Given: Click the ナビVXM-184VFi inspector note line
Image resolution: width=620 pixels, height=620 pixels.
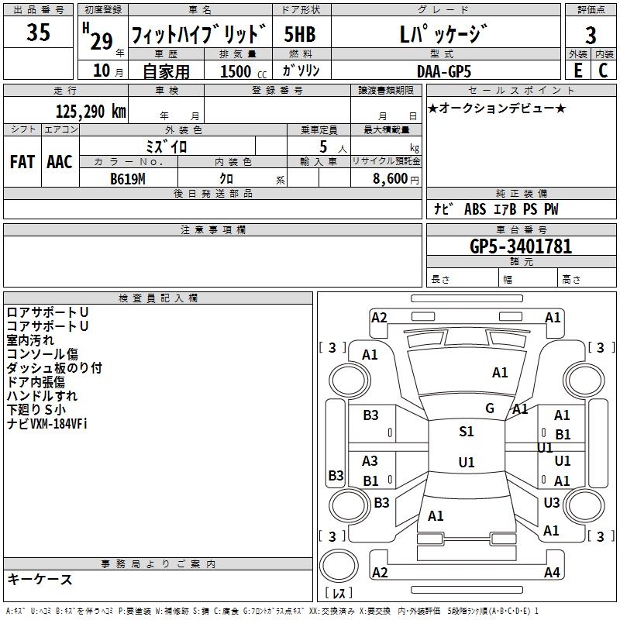Looking at the screenshot, I should click(47, 424).
